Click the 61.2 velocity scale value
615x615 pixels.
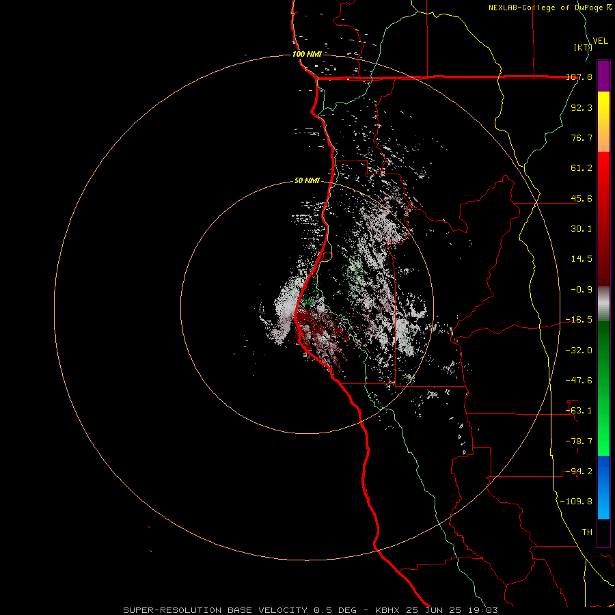point(582,168)
